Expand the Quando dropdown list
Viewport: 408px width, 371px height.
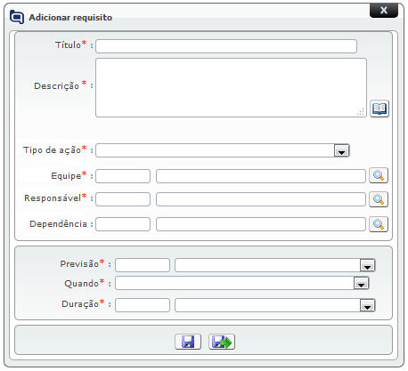point(361,283)
